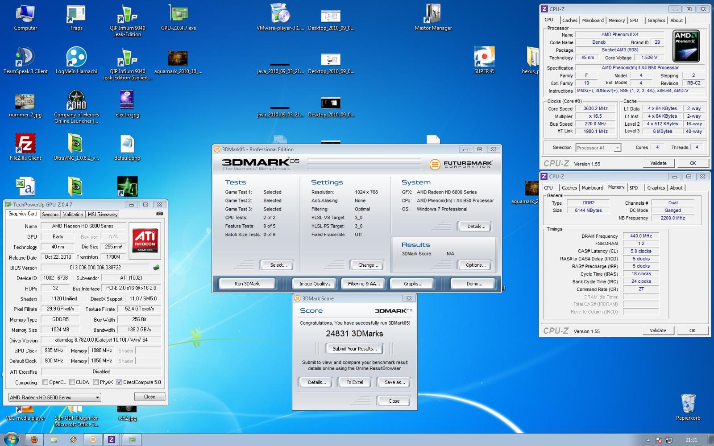Click the Tests Select... button
The height and width of the screenshot is (446, 714).
278,265
